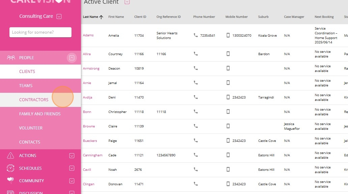Image resolution: width=348 pixels, height=194 pixels.
Task: Open the Clients menu item
Action: [x=40, y=72]
